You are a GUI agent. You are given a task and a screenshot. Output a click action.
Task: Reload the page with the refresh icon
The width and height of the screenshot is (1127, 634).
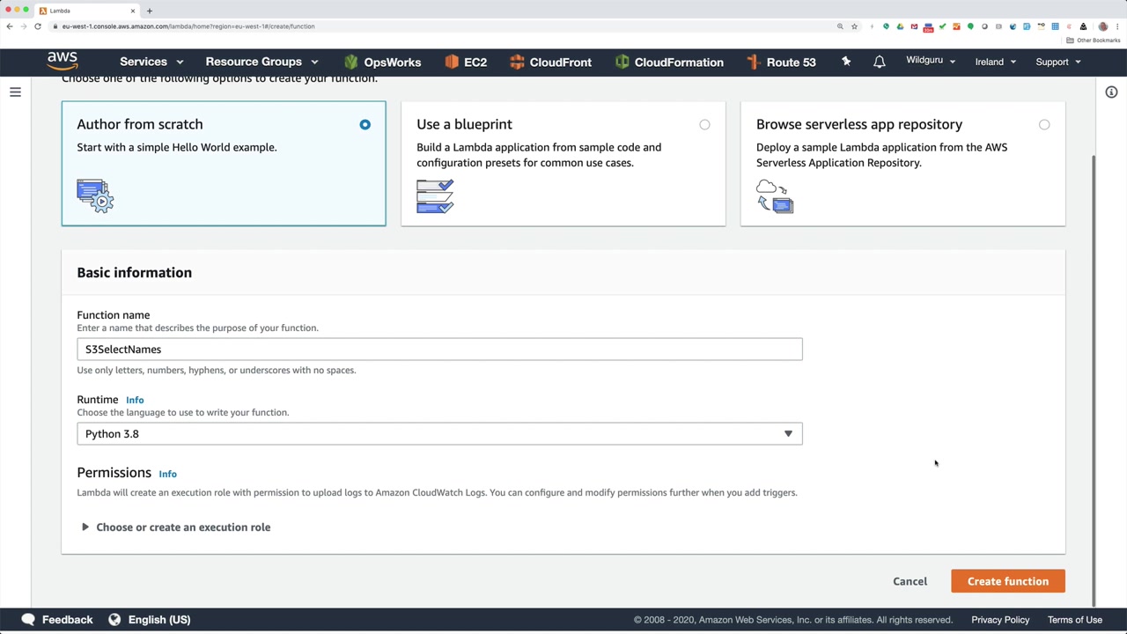coord(38,26)
